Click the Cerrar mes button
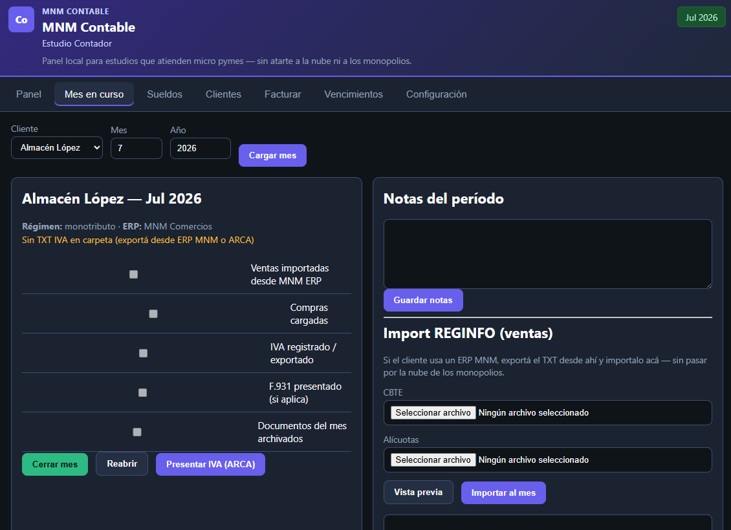Image resolution: width=731 pixels, height=530 pixels. (x=55, y=464)
